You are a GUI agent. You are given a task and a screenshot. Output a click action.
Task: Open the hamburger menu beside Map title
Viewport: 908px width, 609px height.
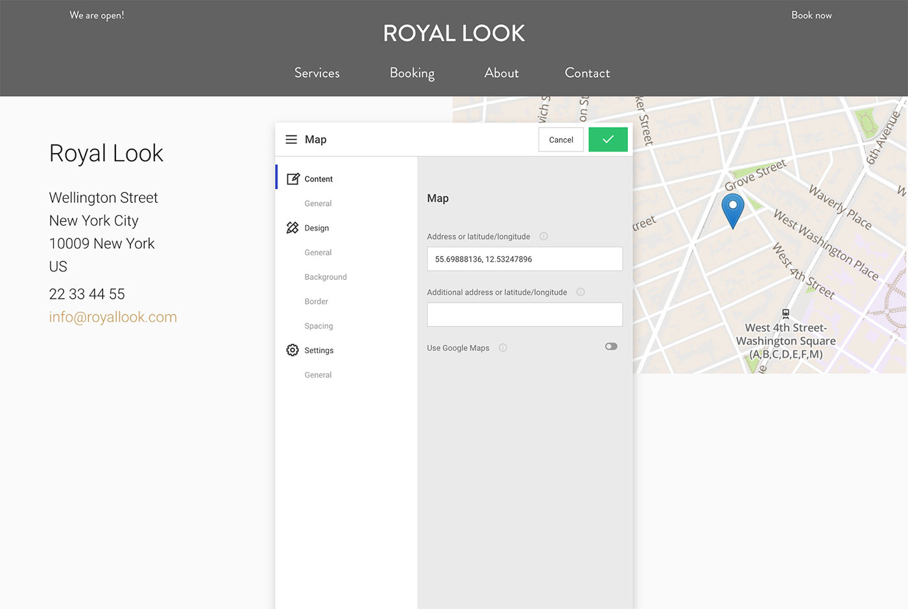click(x=291, y=139)
